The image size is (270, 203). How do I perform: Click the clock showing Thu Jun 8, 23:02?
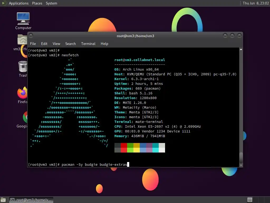[256, 3]
